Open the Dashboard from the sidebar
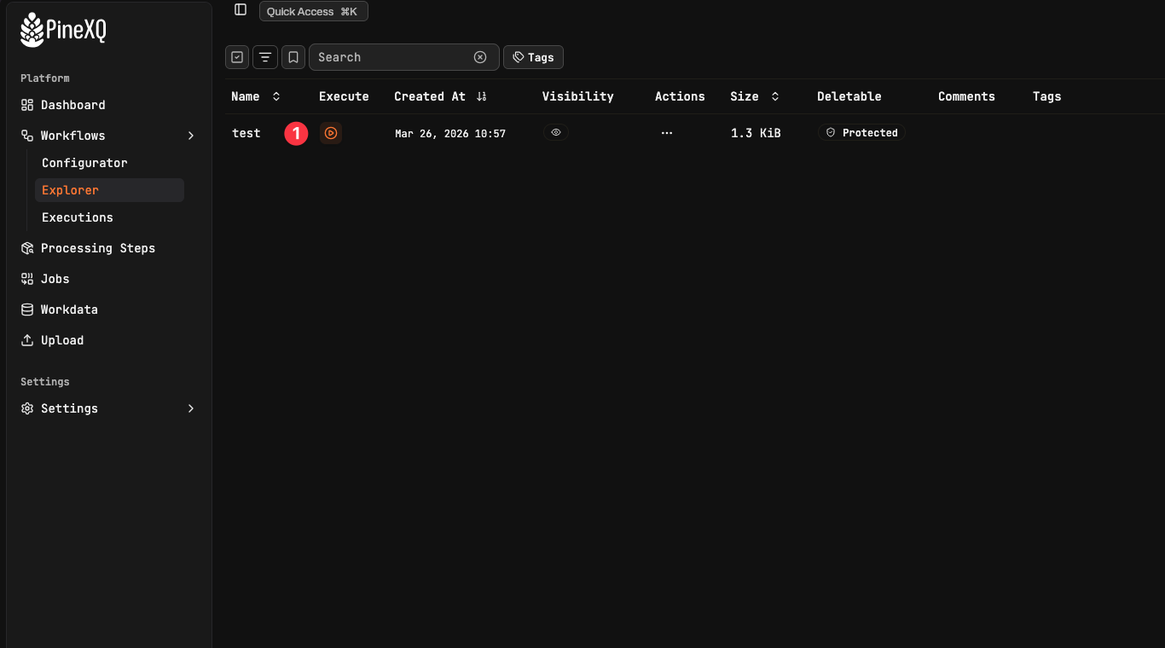 [72, 104]
